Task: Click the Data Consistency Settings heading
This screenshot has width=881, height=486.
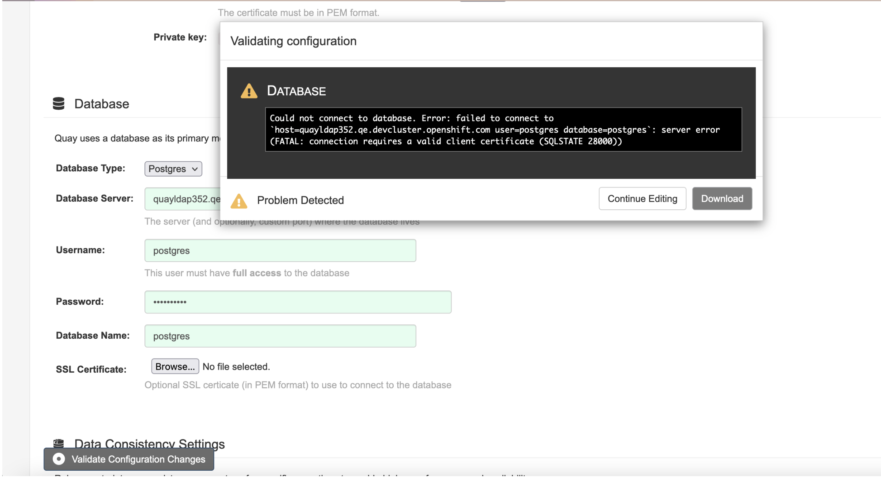Action: tap(149, 443)
